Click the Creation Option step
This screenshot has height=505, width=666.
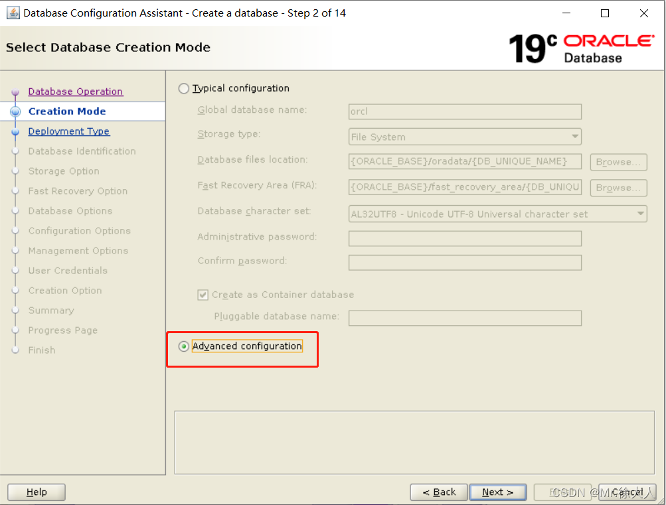click(65, 291)
